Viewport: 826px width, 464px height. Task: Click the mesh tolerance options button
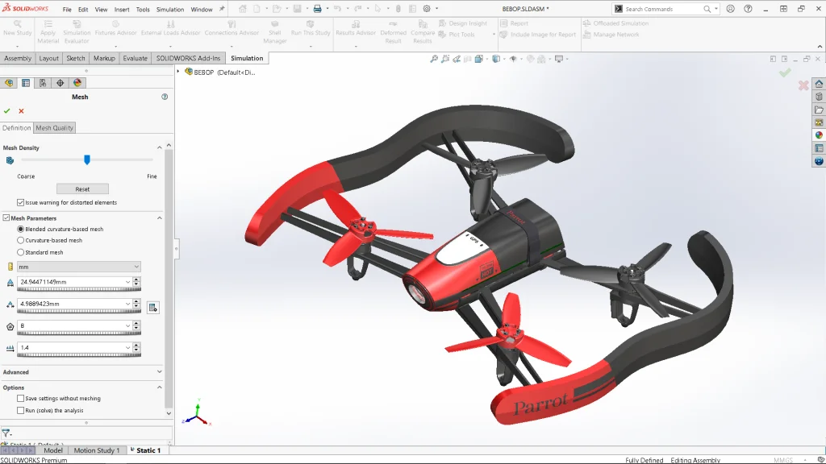coord(152,308)
